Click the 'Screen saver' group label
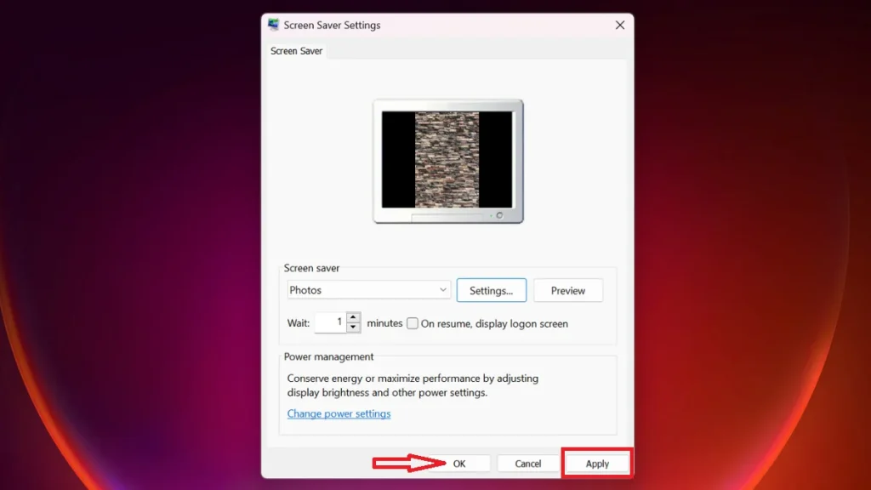 311,268
